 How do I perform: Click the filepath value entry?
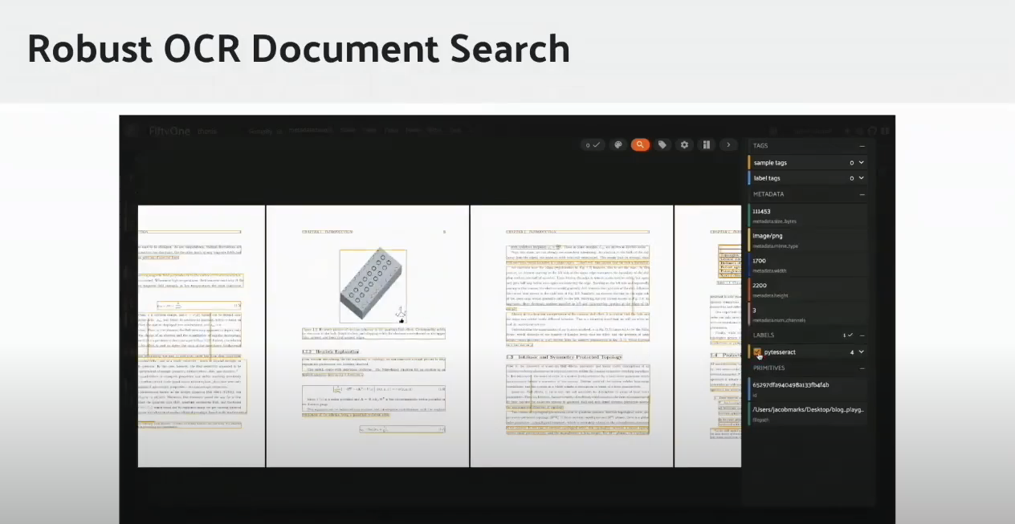point(807,412)
